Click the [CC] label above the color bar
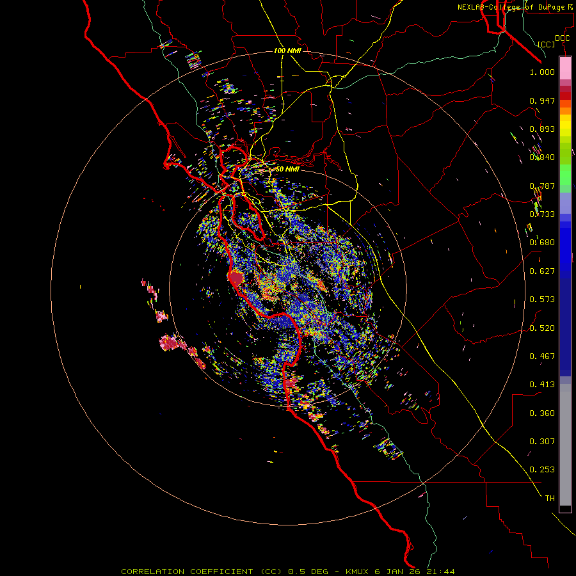Image resolution: width=576 pixels, height=576 pixels. tap(547, 44)
